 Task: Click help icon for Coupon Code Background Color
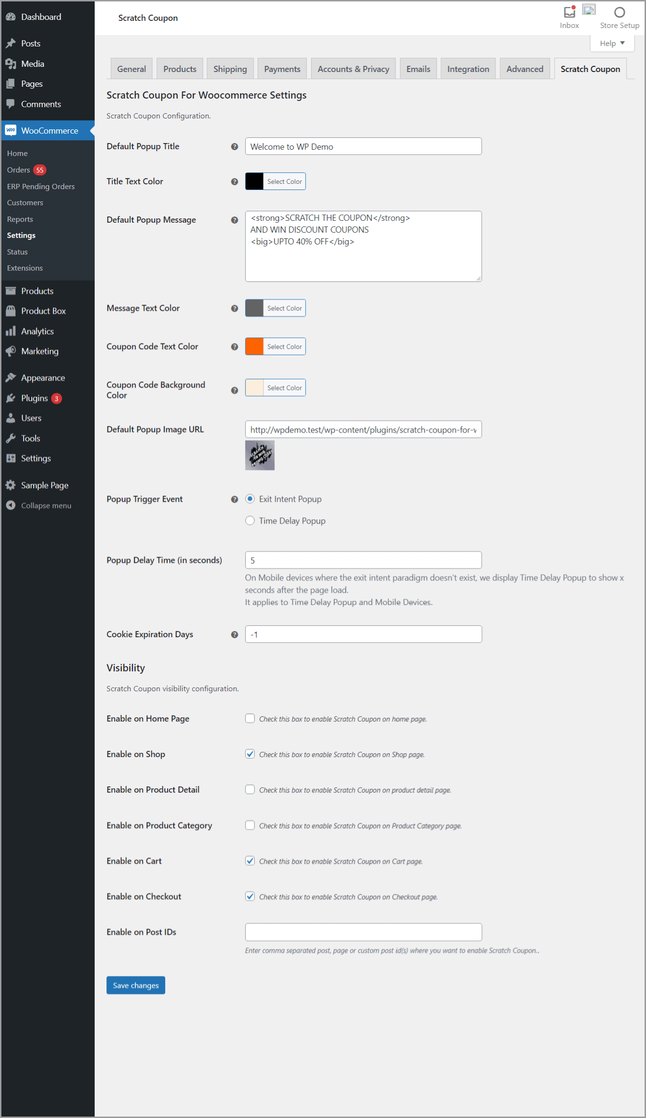pyautogui.click(x=234, y=390)
